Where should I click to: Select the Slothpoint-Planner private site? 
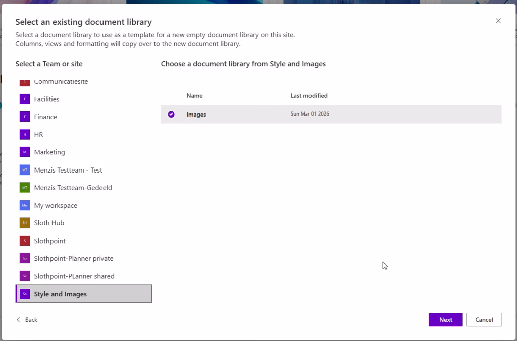pos(73,259)
